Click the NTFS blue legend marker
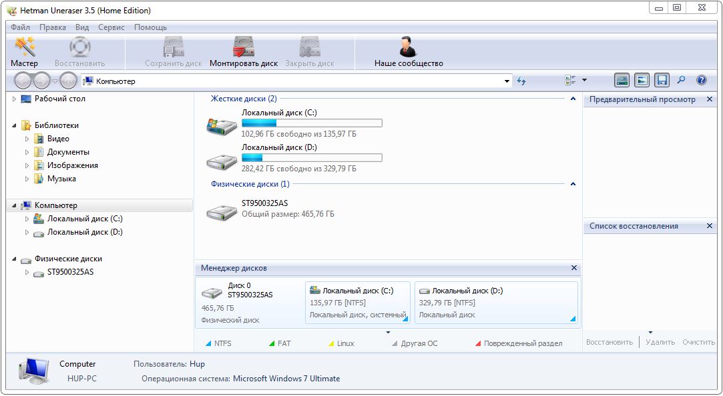The height and width of the screenshot is (396, 723). point(208,343)
